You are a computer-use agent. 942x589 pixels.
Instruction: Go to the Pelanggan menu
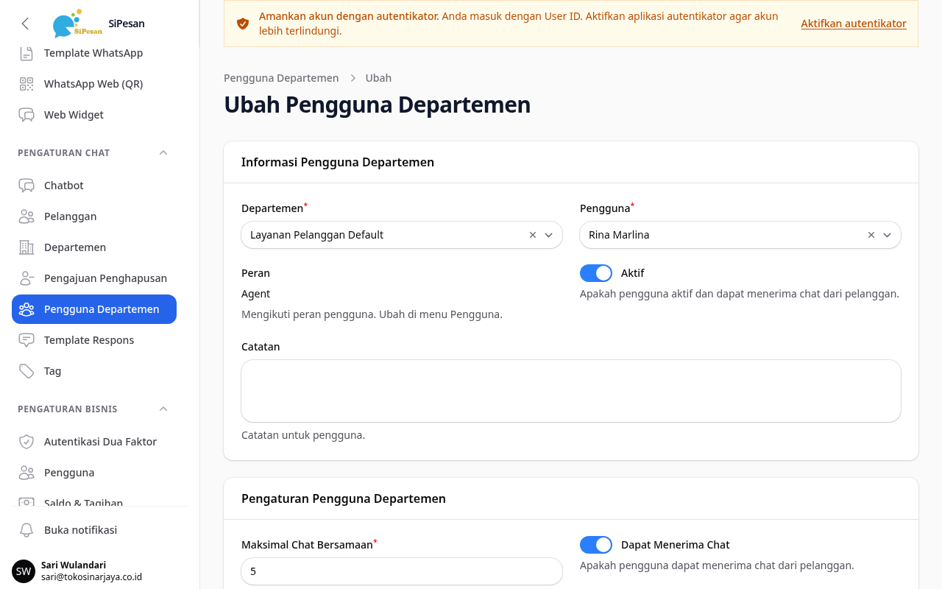[94, 216]
